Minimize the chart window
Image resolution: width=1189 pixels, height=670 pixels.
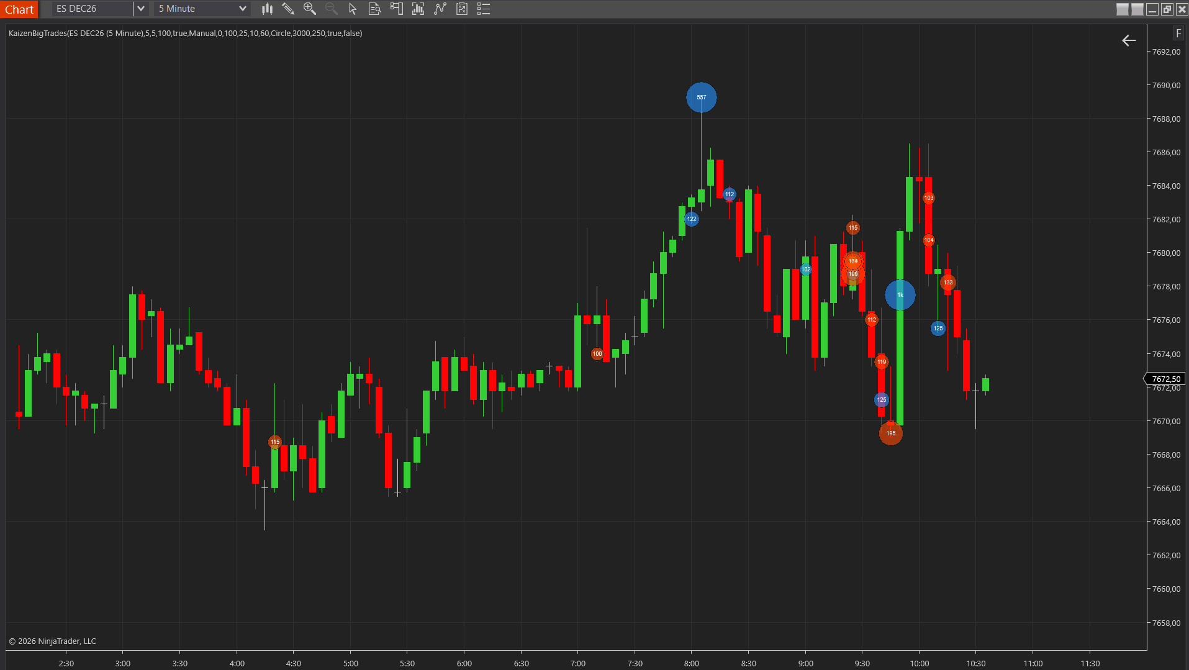tap(1152, 9)
